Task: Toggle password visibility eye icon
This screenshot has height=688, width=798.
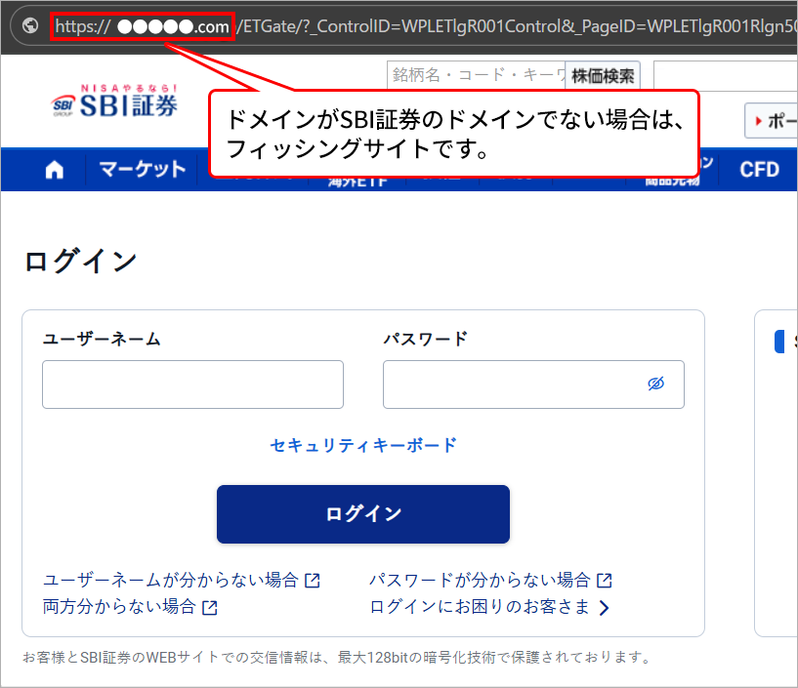Action: tap(655, 384)
